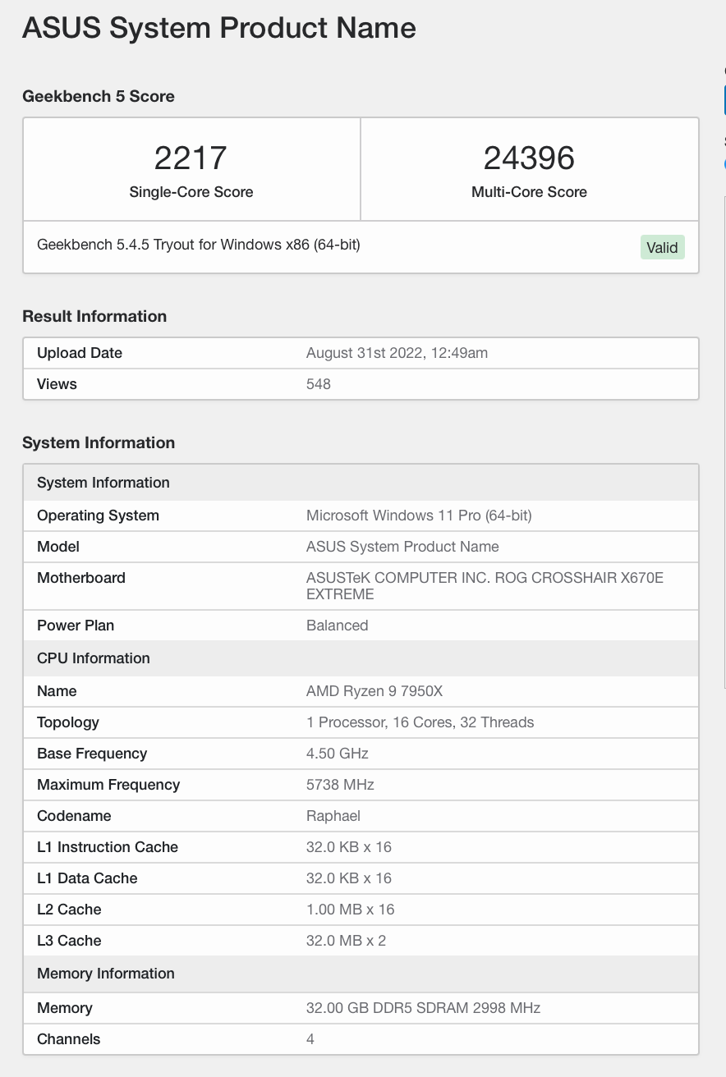This screenshot has height=1077, width=726.
Task: Click the CPU name AMD Ryzen 9 7950X
Action: [374, 691]
